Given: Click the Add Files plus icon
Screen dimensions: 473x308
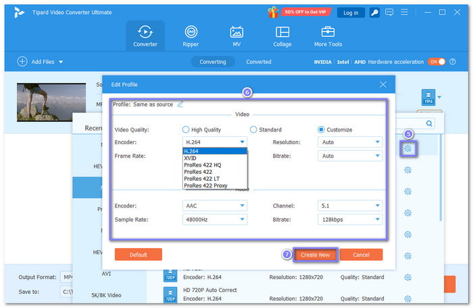Looking at the screenshot, I should tap(22, 61).
